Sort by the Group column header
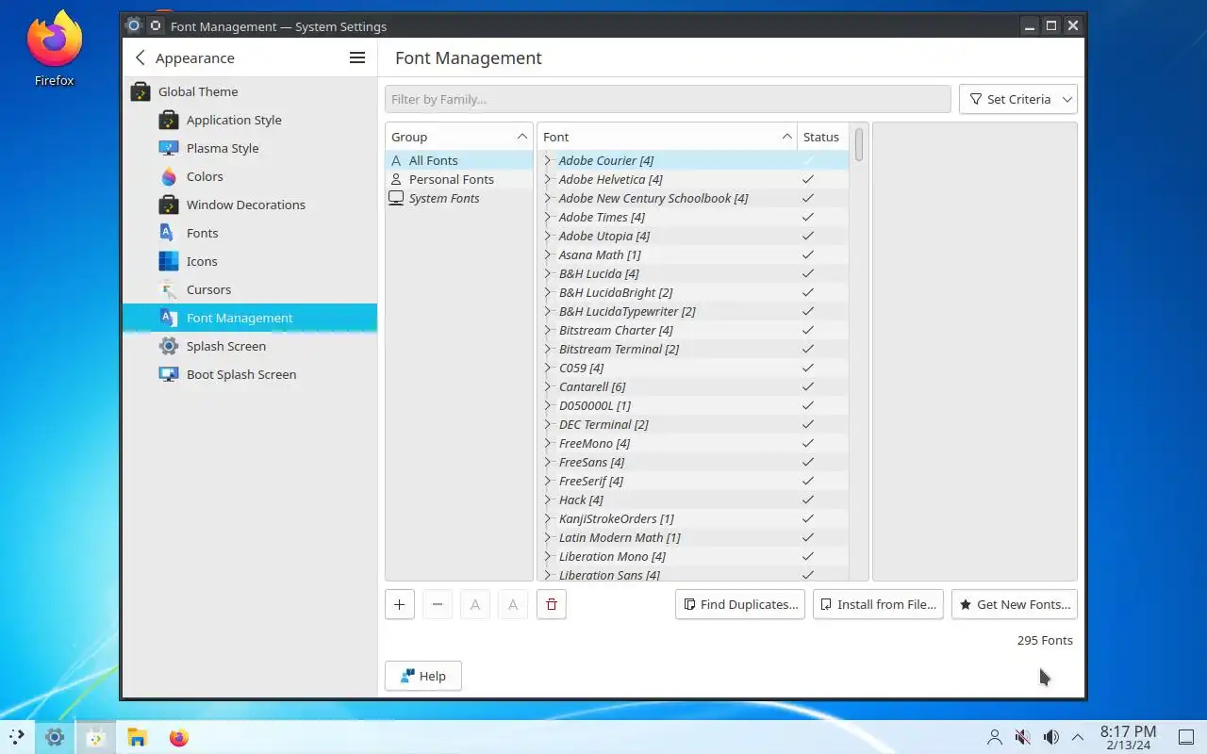1207x754 pixels. (459, 137)
